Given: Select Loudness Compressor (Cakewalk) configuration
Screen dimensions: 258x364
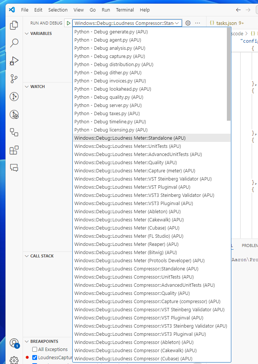Looking at the screenshot, I should click(x=152, y=351).
